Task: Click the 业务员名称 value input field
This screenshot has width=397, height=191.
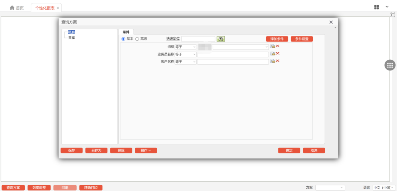Action: pos(233,55)
